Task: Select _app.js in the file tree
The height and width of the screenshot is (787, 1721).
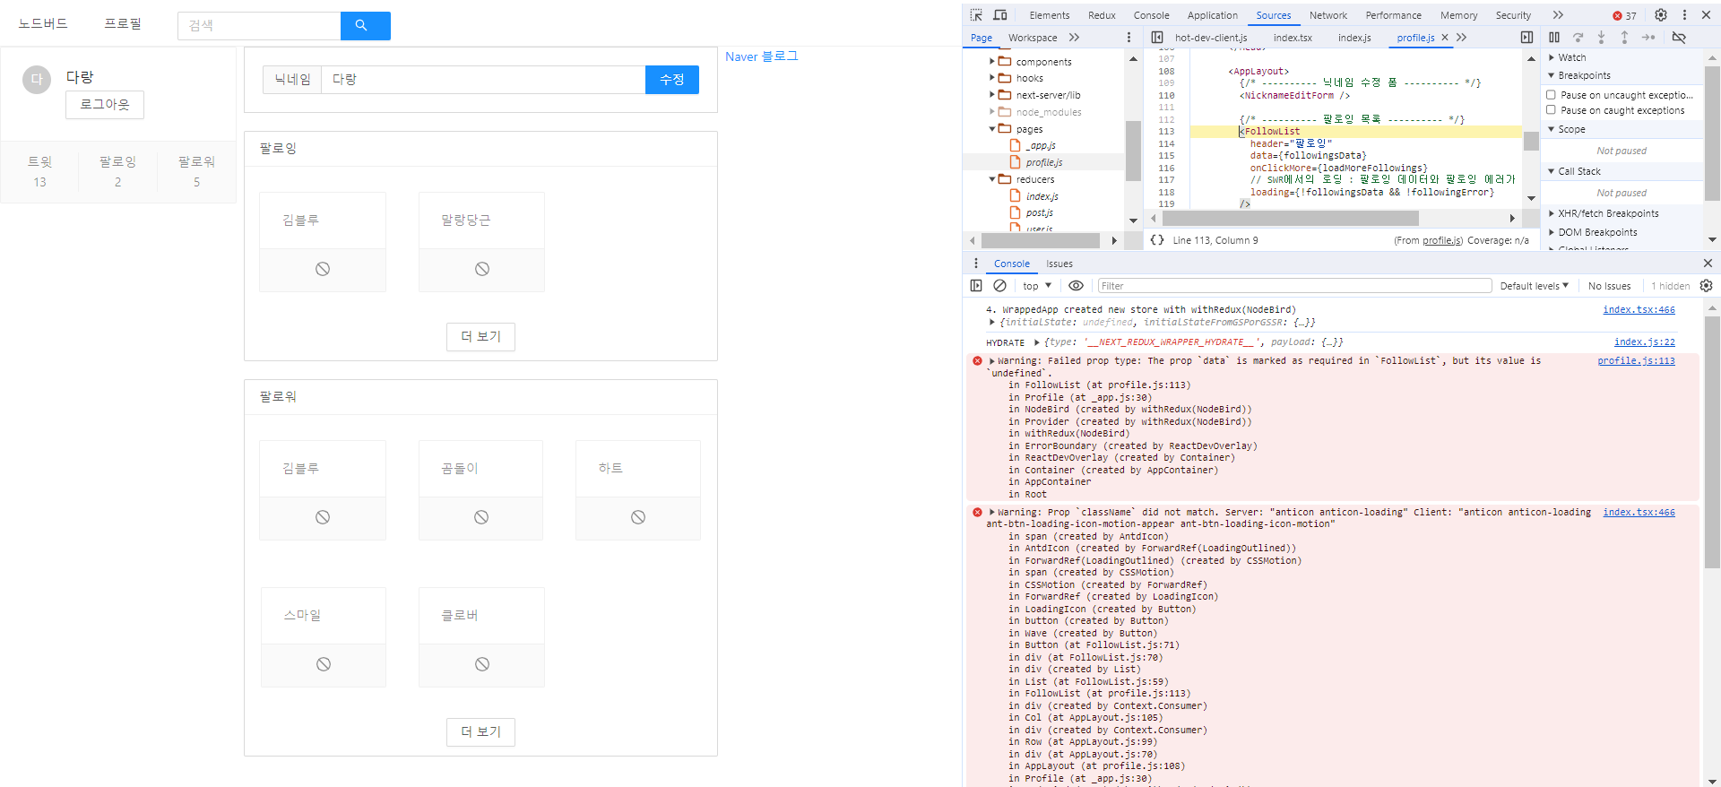Action: click(1041, 145)
